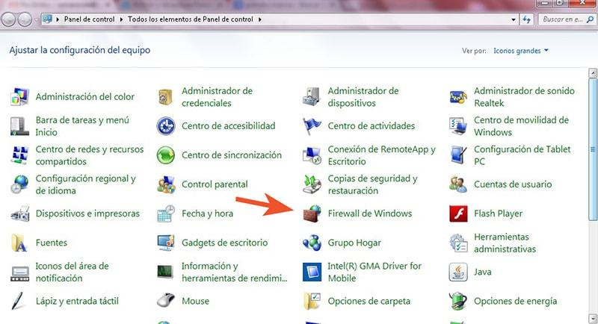Click the Panel de control breadcrumb
Screen dimensions: 598x324
point(89,19)
